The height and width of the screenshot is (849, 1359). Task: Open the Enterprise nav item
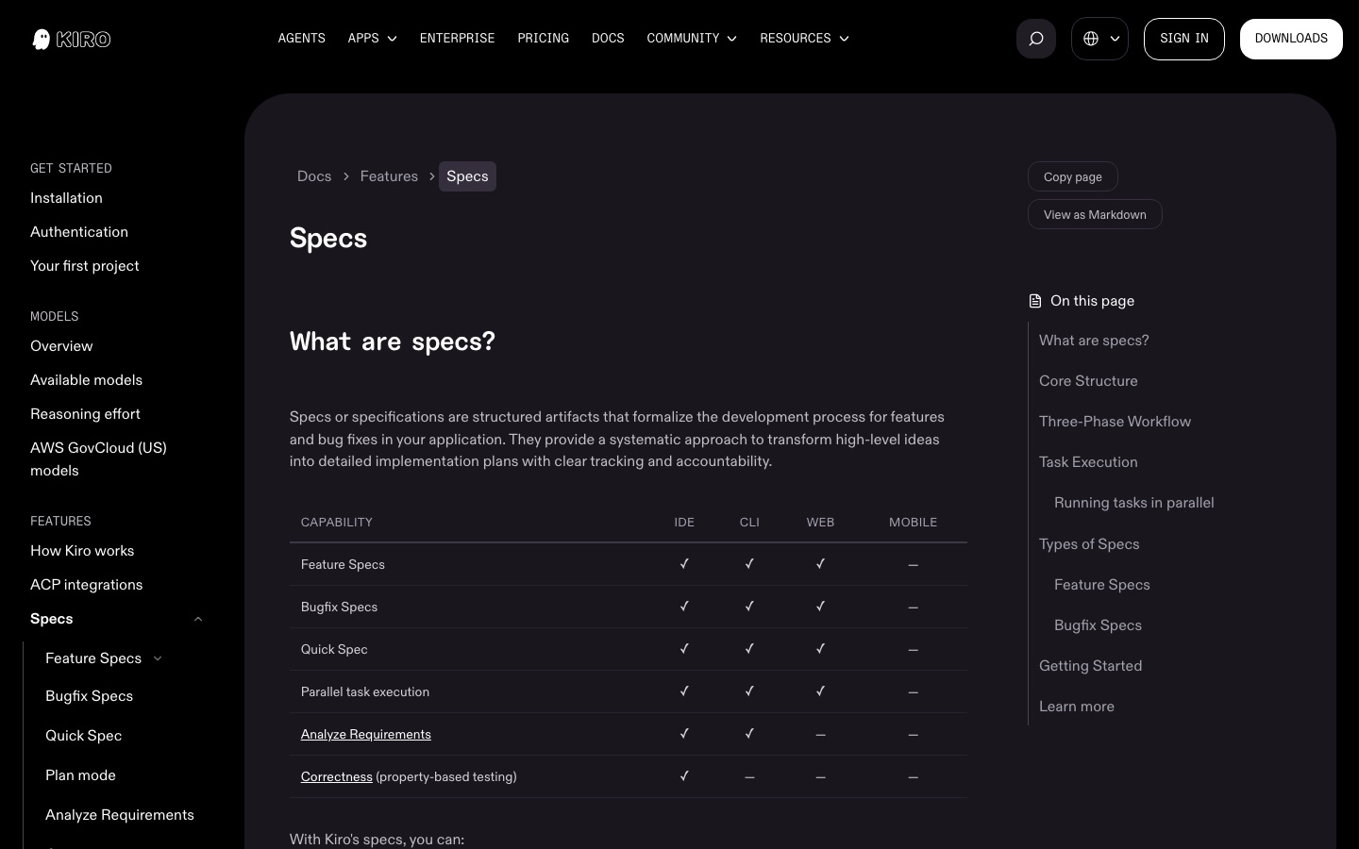tap(457, 39)
